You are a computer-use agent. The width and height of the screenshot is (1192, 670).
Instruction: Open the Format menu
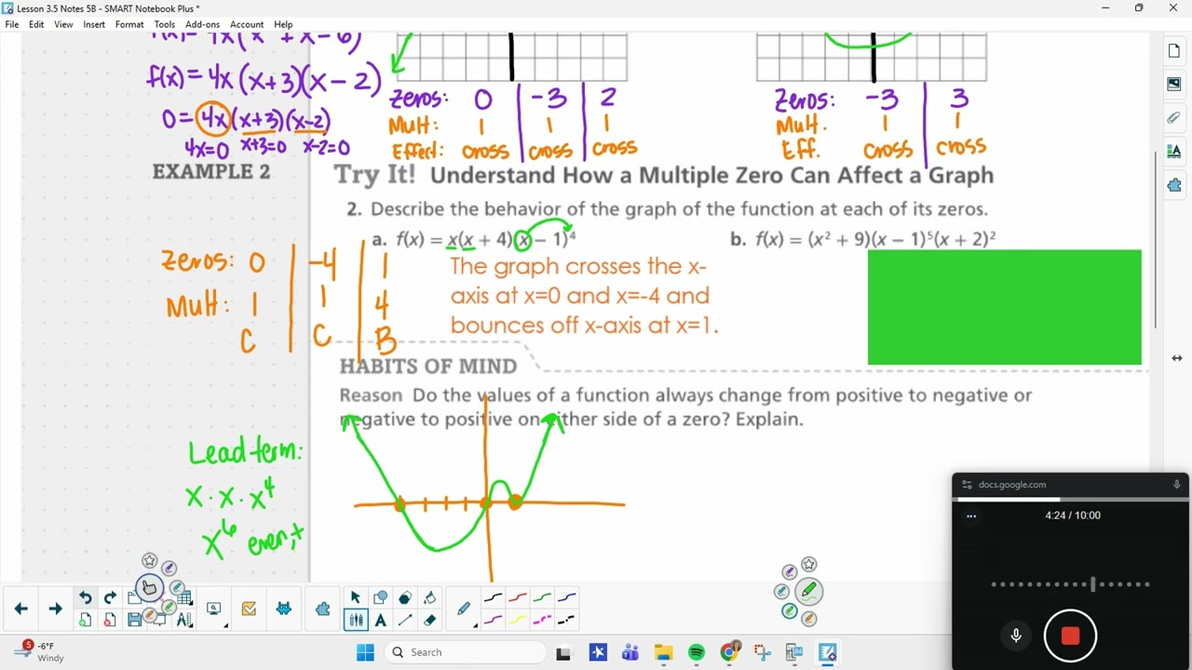129,24
